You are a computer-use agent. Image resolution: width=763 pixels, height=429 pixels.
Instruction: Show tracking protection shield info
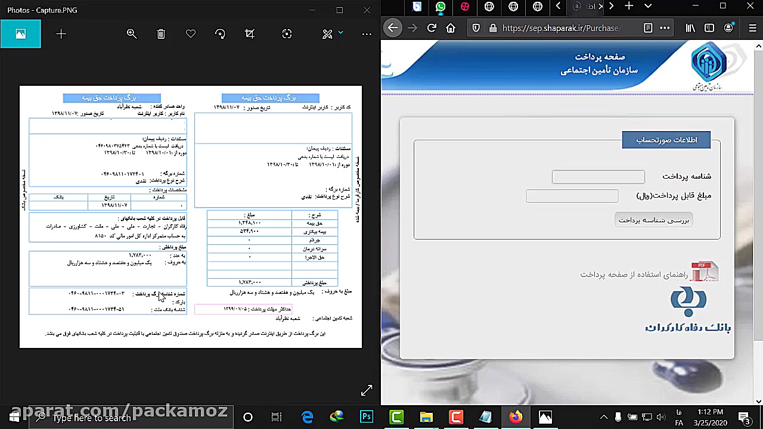coord(476,27)
